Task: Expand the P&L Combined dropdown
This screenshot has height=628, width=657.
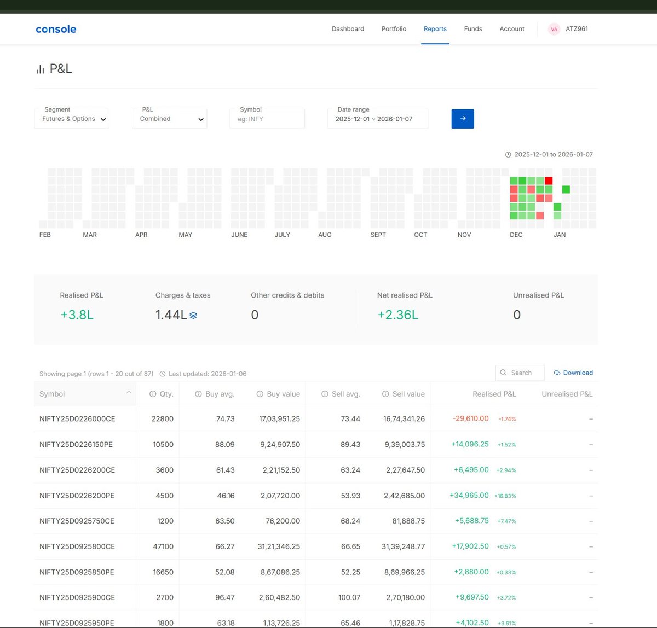Action: coord(170,119)
